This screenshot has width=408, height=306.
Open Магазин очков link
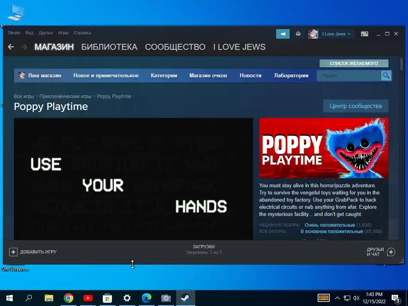pyautogui.click(x=208, y=75)
